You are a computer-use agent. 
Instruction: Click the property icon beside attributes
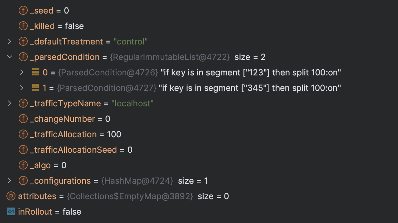tap(11, 196)
